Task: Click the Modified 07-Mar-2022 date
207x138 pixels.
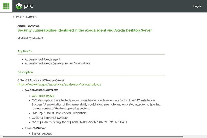Action: coord(30,38)
